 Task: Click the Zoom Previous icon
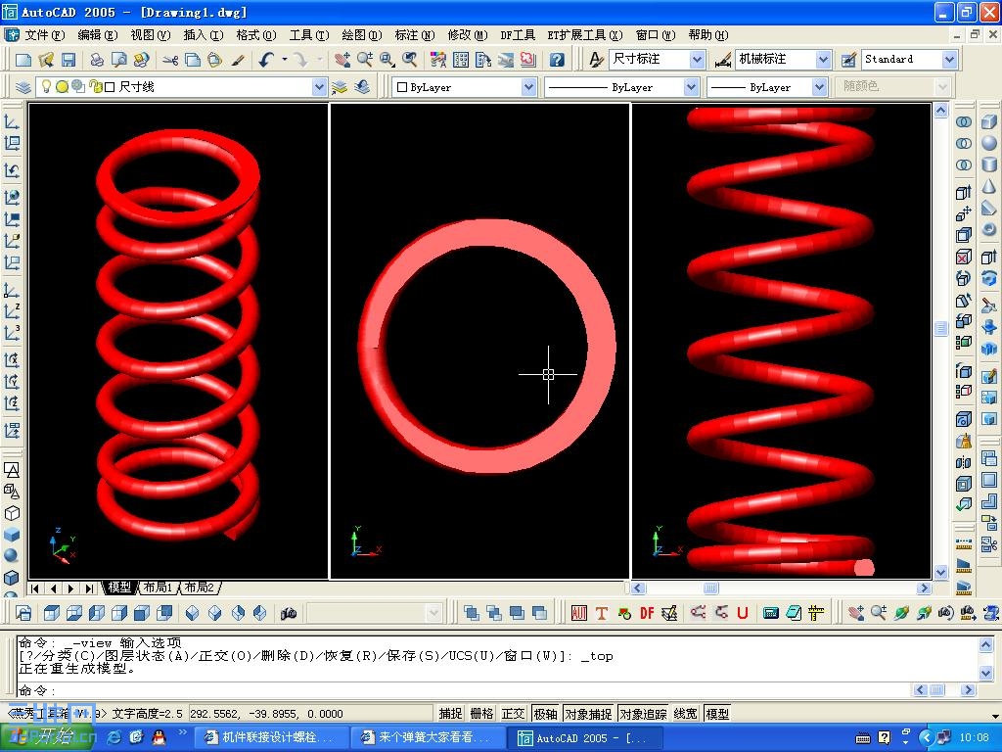(410, 60)
